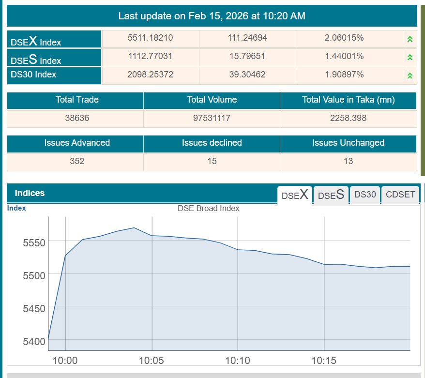Click the green up arrow in DS30 row
This screenshot has width=425, height=378.
coord(410,76)
